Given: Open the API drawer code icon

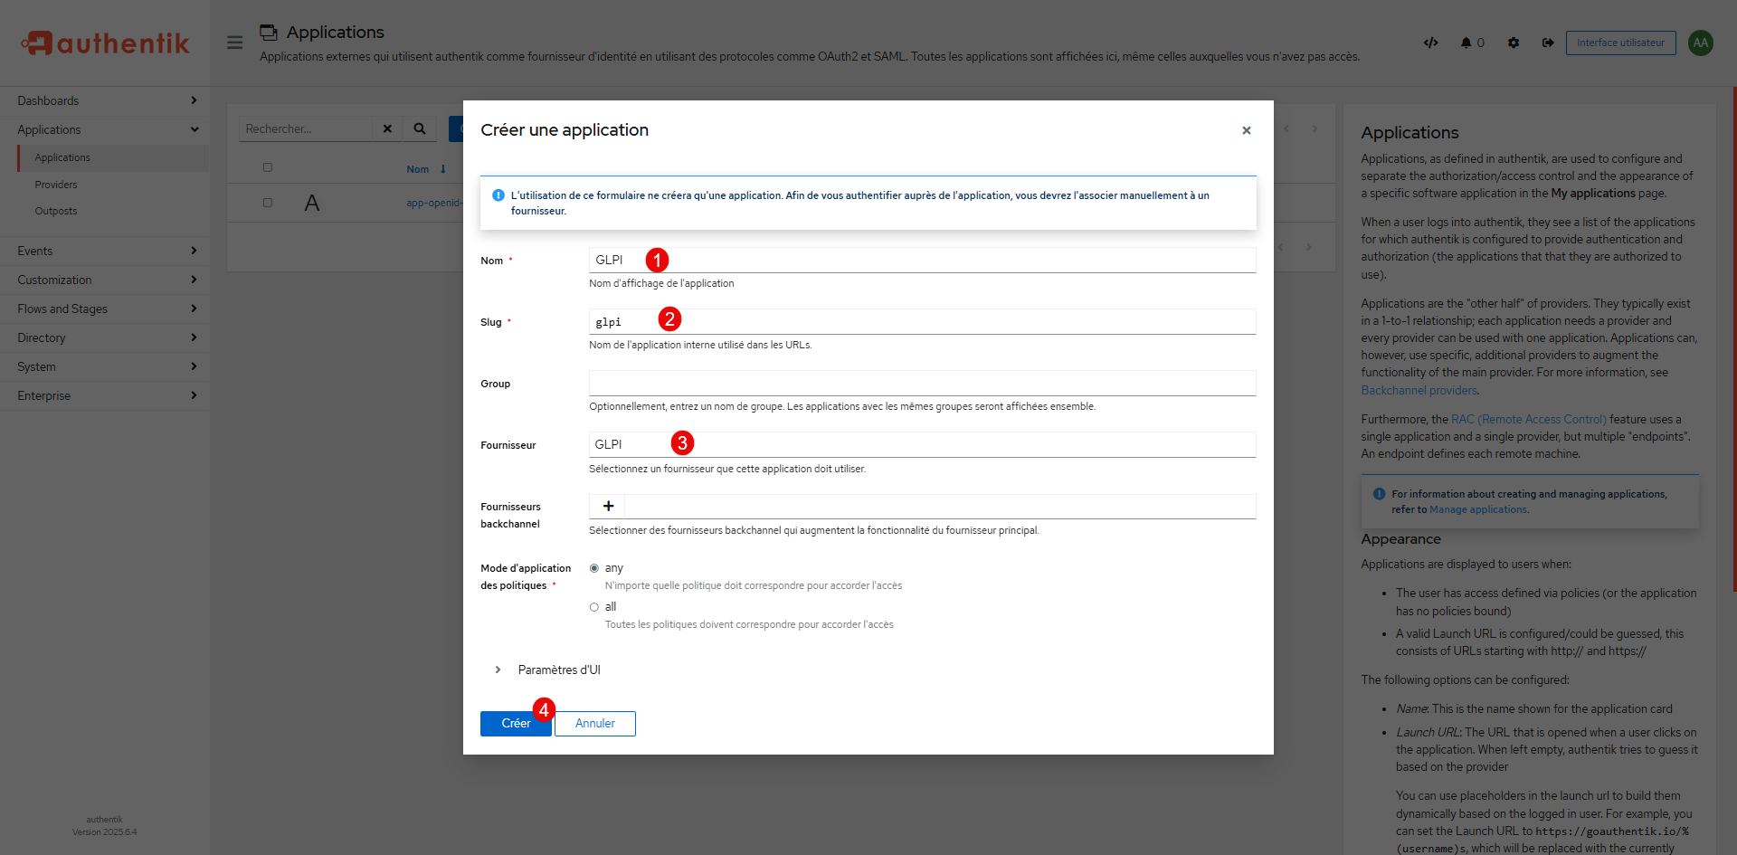Looking at the screenshot, I should click(1430, 43).
